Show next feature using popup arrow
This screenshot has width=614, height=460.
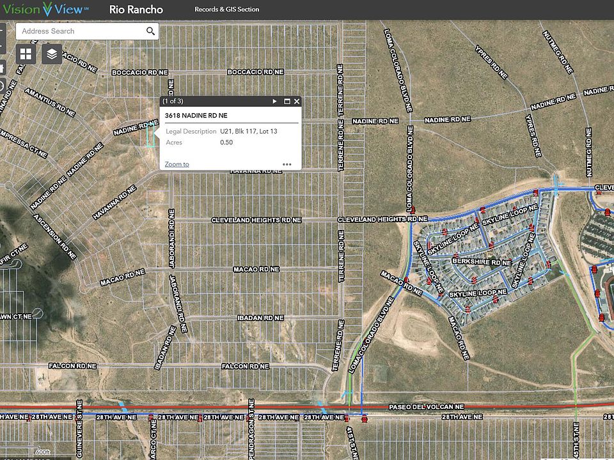click(x=274, y=102)
